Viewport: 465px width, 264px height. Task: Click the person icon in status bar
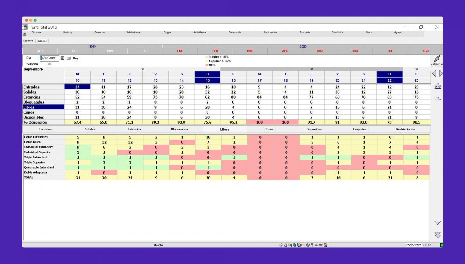coord(285,245)
